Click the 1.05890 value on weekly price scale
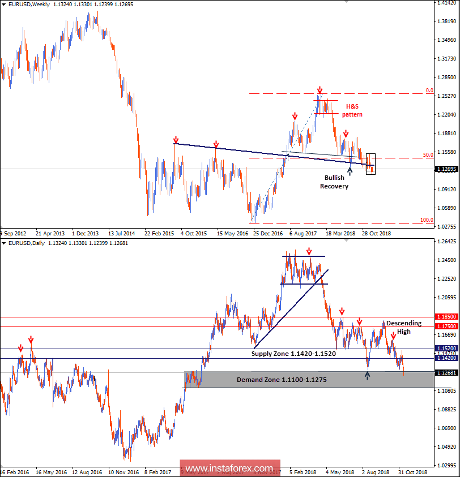Image resolution: width=460 pixels, height=477 pixels. coord(447,208)
